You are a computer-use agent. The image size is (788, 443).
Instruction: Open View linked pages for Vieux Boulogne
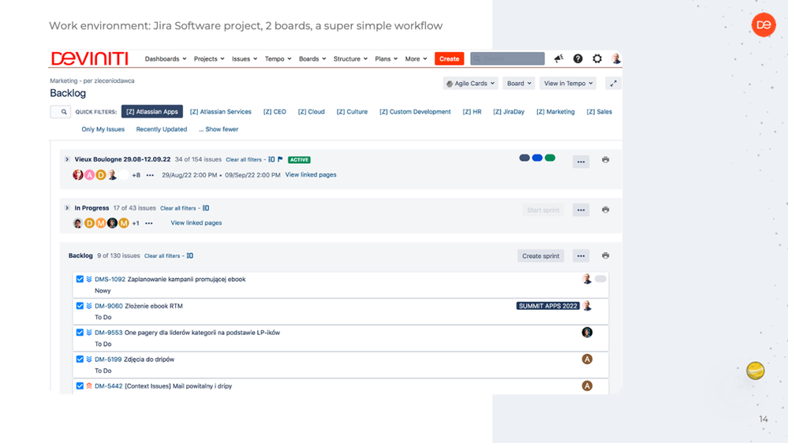click(x=311, y=175)
